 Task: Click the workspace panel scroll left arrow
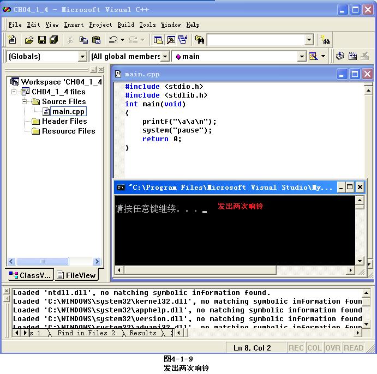(x=11, y=261)
